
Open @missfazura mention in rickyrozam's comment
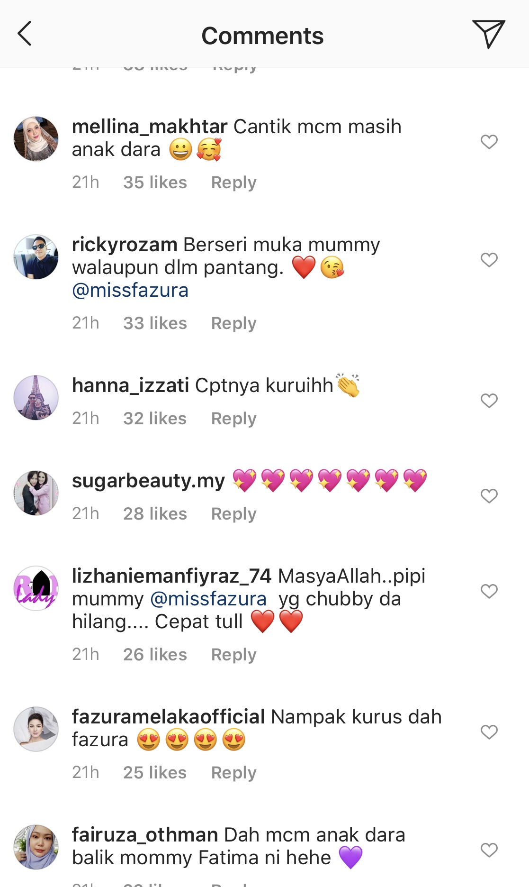coord(130,290)
